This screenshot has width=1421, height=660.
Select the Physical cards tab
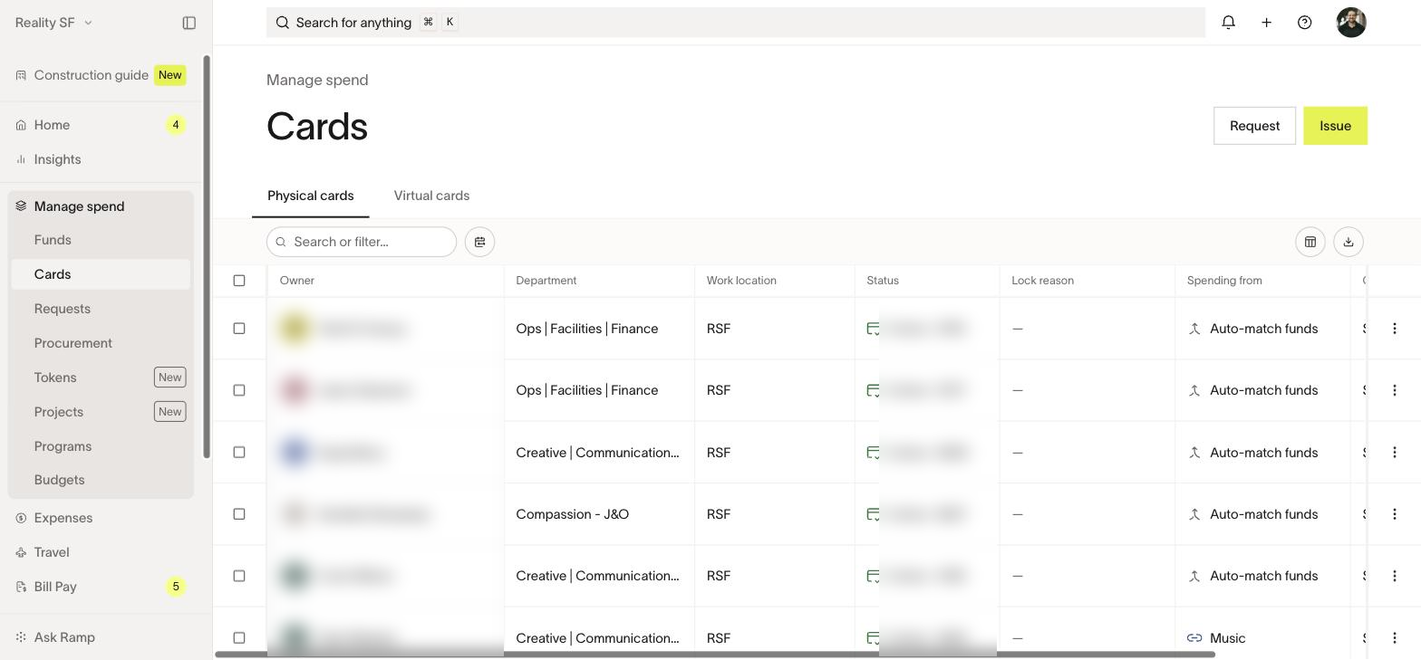coord(311,196)
